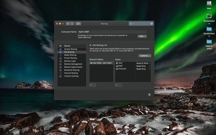Select the Yash name in Users list

pos(120,63)
